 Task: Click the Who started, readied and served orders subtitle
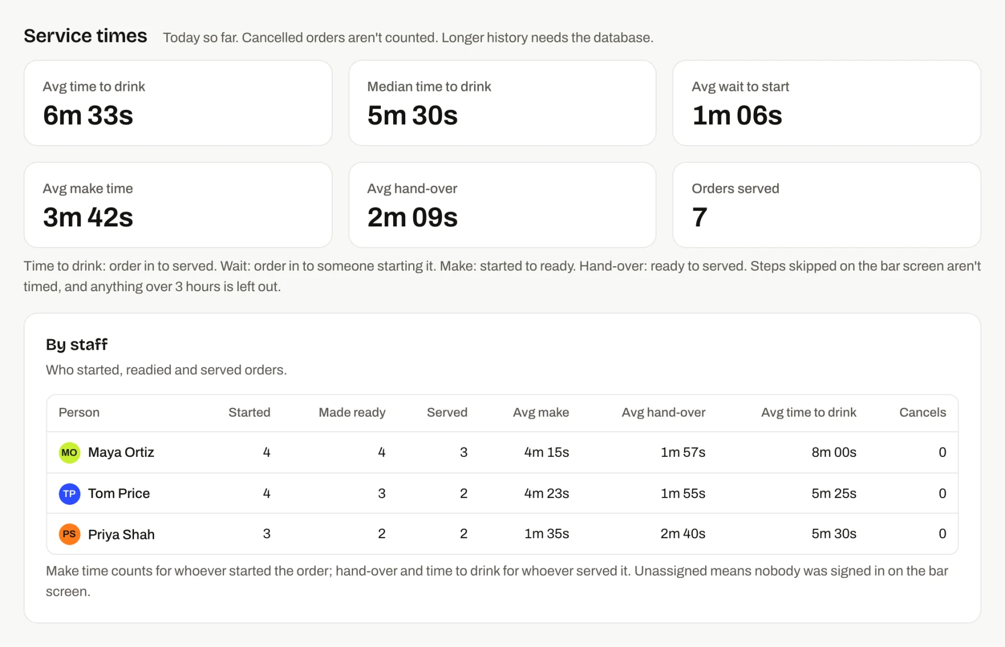coord(166,370)
